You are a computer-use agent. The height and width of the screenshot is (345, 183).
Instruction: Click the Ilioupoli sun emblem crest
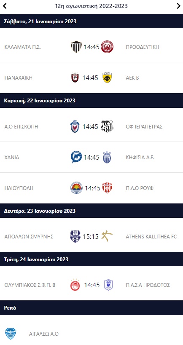coord(77,188)
